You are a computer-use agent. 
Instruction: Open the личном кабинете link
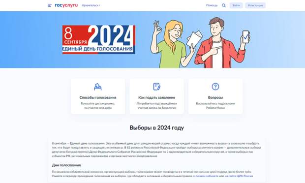(x=207, y=176)
